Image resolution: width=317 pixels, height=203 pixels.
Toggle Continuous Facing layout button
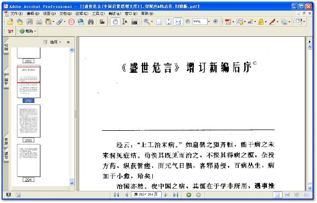pyautogui.click(x=297, y=195)
